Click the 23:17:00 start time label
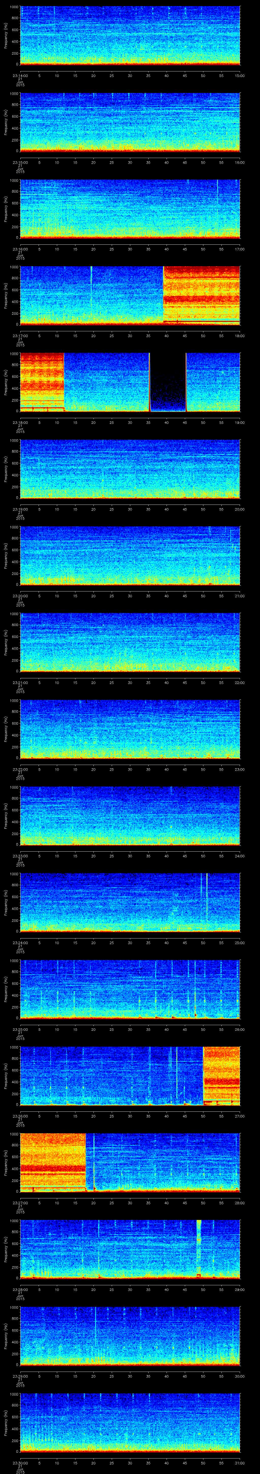 (x=20, y=335)
